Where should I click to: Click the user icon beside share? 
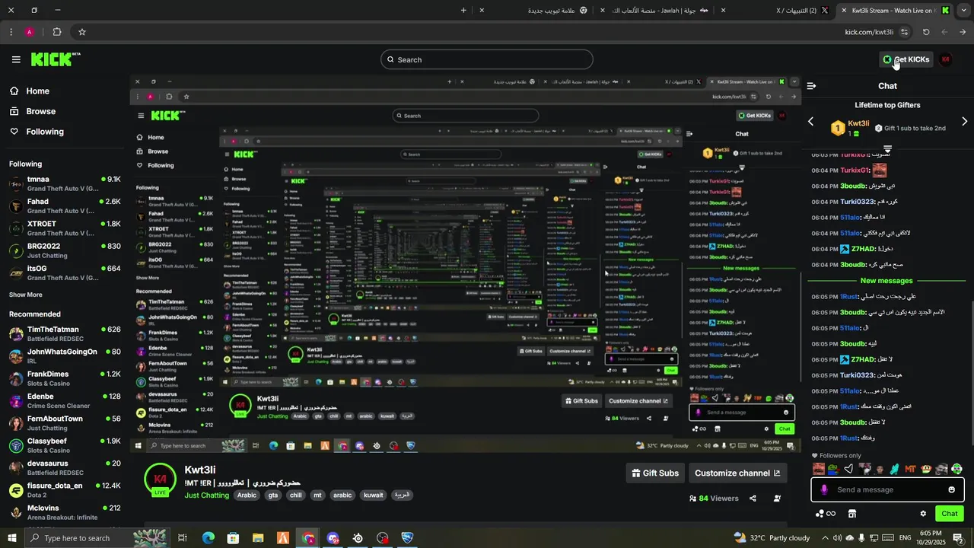pyautogui.click(x=777, y=499)
